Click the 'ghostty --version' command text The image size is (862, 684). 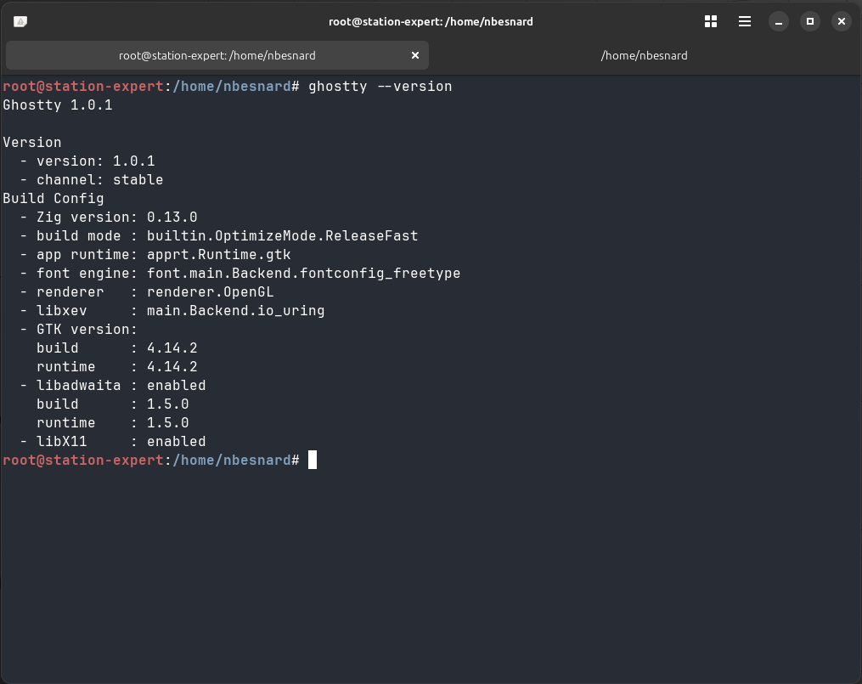tap(380, 87)
